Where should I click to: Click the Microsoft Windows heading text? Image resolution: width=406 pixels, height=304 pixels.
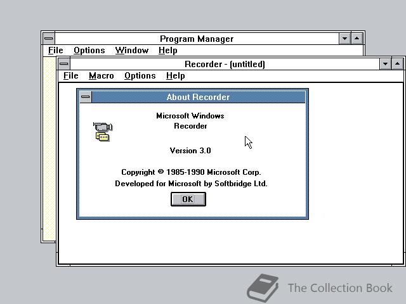click(190, 115)
